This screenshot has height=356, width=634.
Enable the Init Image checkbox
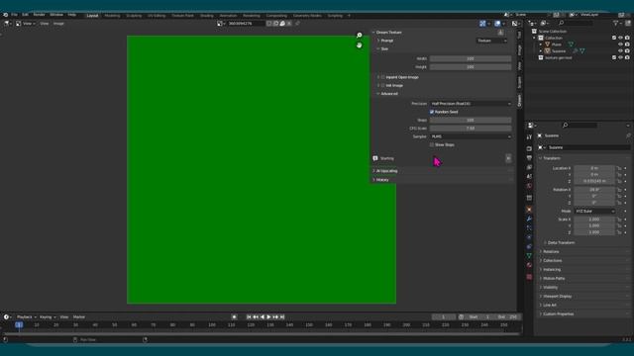click(383, 85)
